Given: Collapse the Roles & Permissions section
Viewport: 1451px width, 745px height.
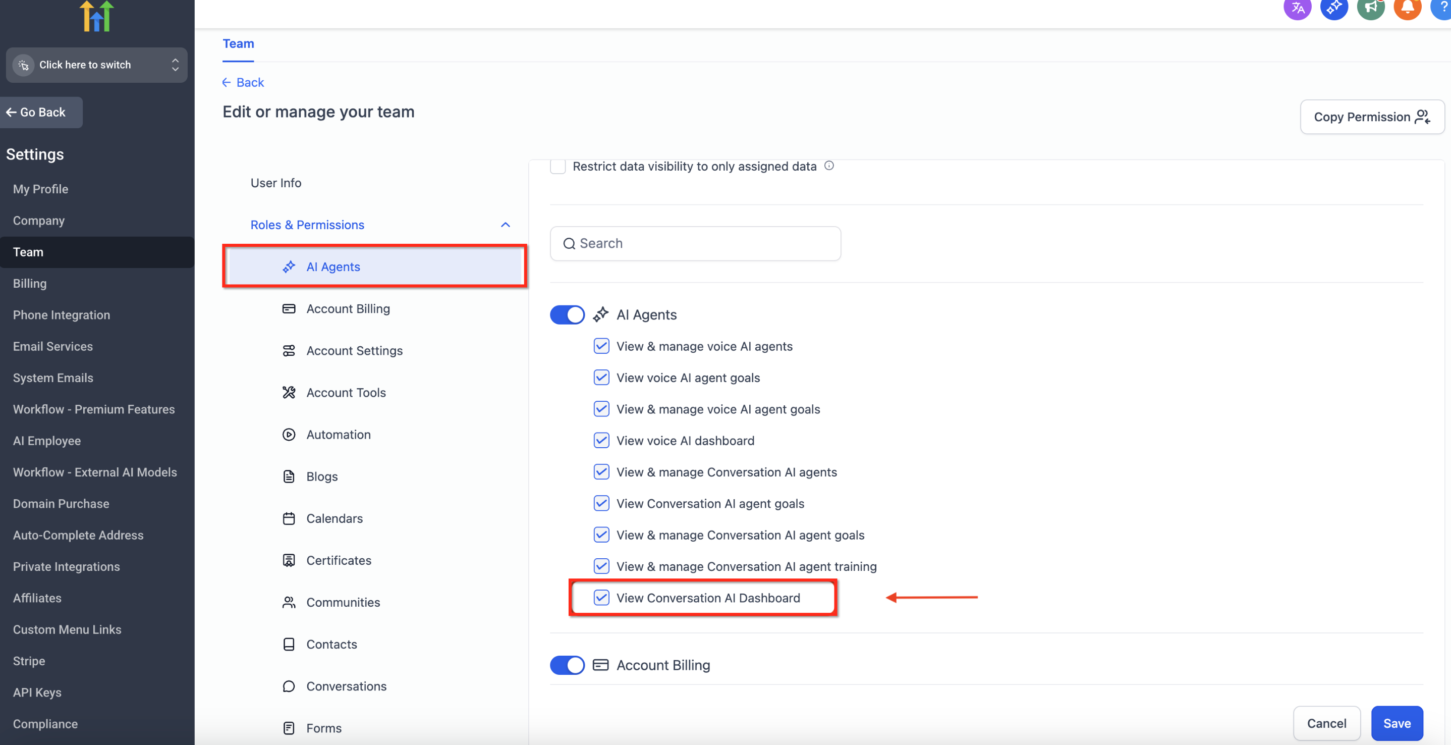Looking at the screenshot, I should [505, 225].
